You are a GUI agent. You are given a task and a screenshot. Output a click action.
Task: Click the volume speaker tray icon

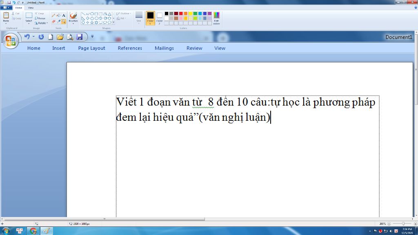[391, 231]
